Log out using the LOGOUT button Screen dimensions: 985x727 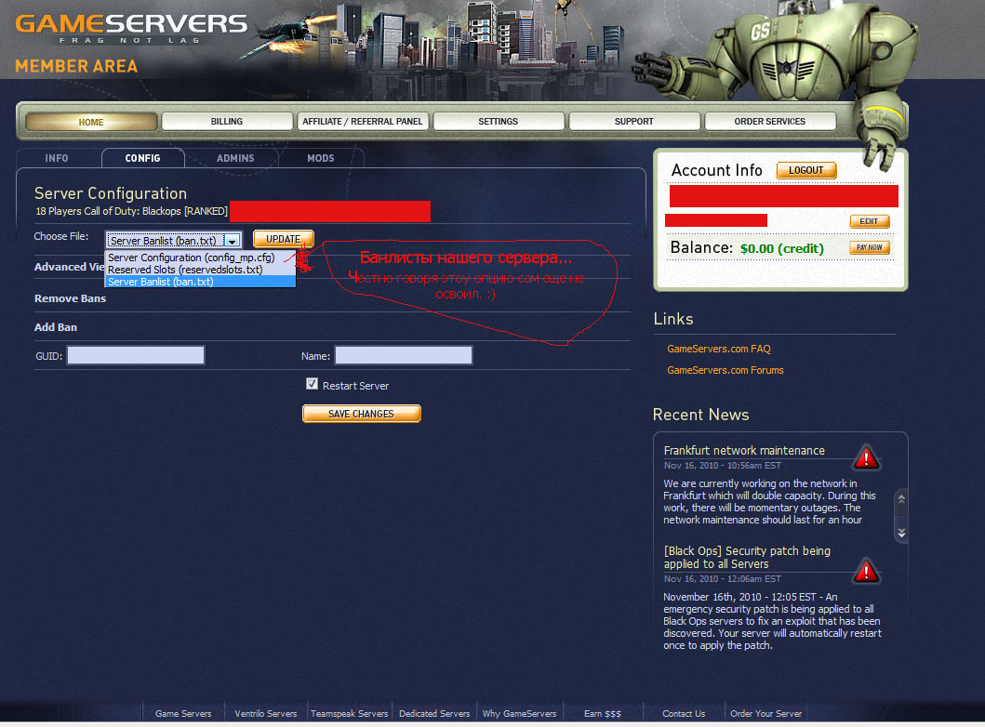(806, 170)
